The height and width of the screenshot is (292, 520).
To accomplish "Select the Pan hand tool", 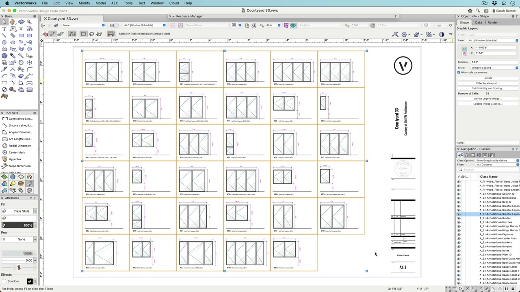I will click(12, 22).
